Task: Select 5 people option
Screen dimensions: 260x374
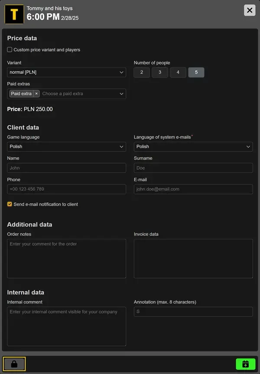Action: click(x=196, y=72)
